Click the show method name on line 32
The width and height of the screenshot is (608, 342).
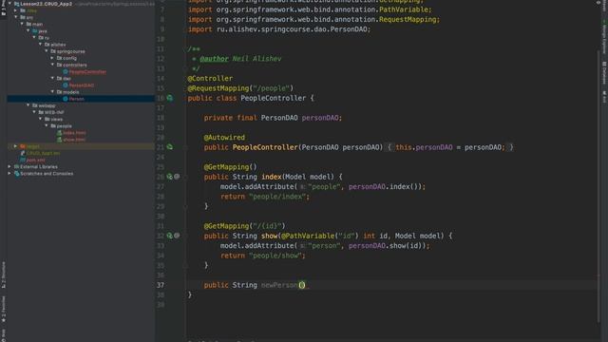coord(270,236)
